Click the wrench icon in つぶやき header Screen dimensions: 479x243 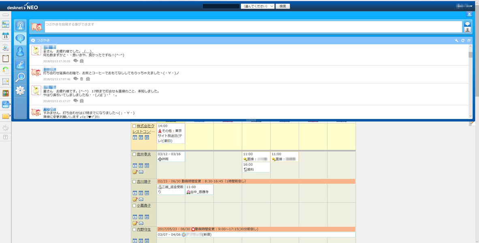(457, 40)
